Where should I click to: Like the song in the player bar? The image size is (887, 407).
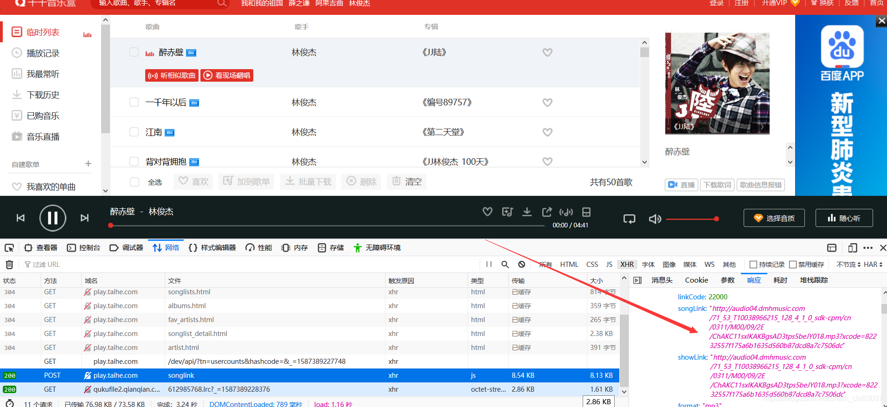coord(488,212)
